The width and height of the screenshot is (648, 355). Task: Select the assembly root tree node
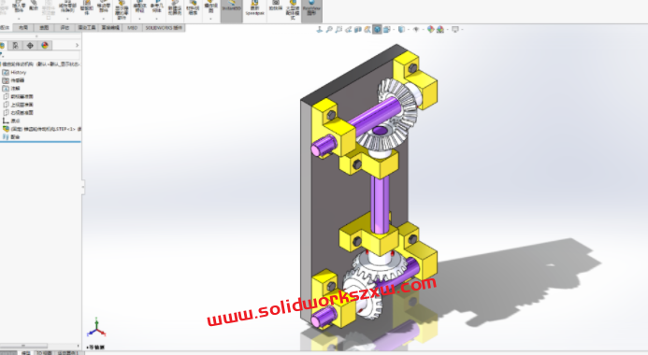(x=40, y=64)
